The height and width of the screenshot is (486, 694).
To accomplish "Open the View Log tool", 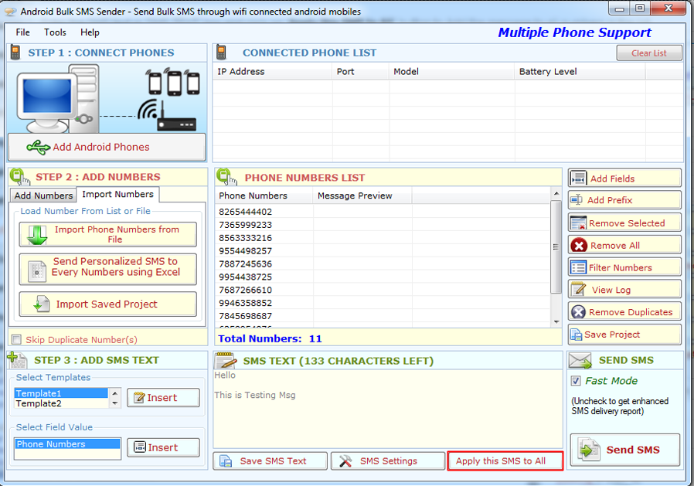I will 624,290.
